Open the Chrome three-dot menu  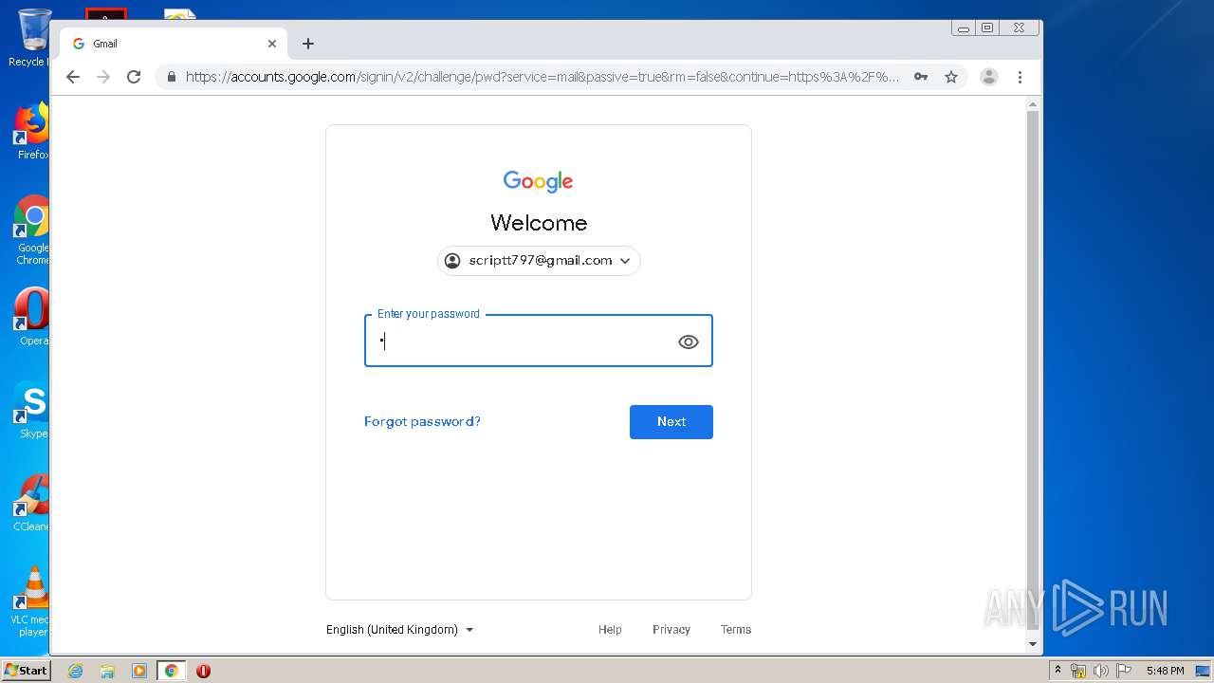(x=1021, y=77)
